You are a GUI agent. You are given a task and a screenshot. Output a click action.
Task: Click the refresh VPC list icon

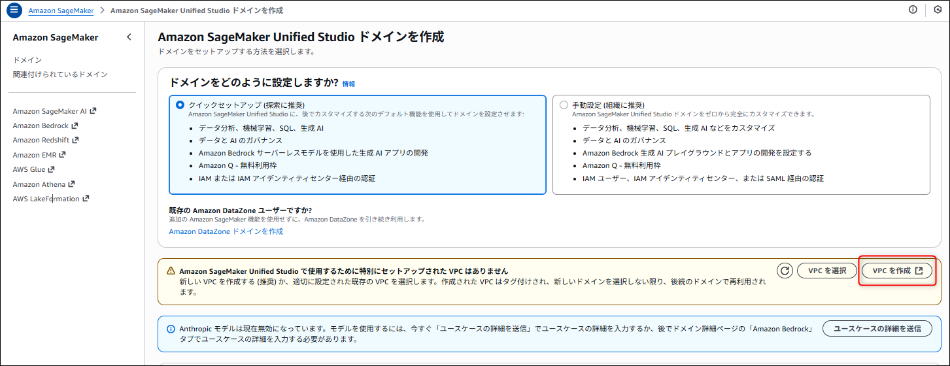point(785,271)
